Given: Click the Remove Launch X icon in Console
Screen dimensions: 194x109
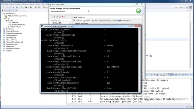Looking at the screenshot, I should tap(154, 75).
